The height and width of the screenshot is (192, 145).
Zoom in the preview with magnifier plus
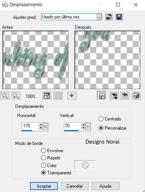pyautogui.click(x=16, y=96)
